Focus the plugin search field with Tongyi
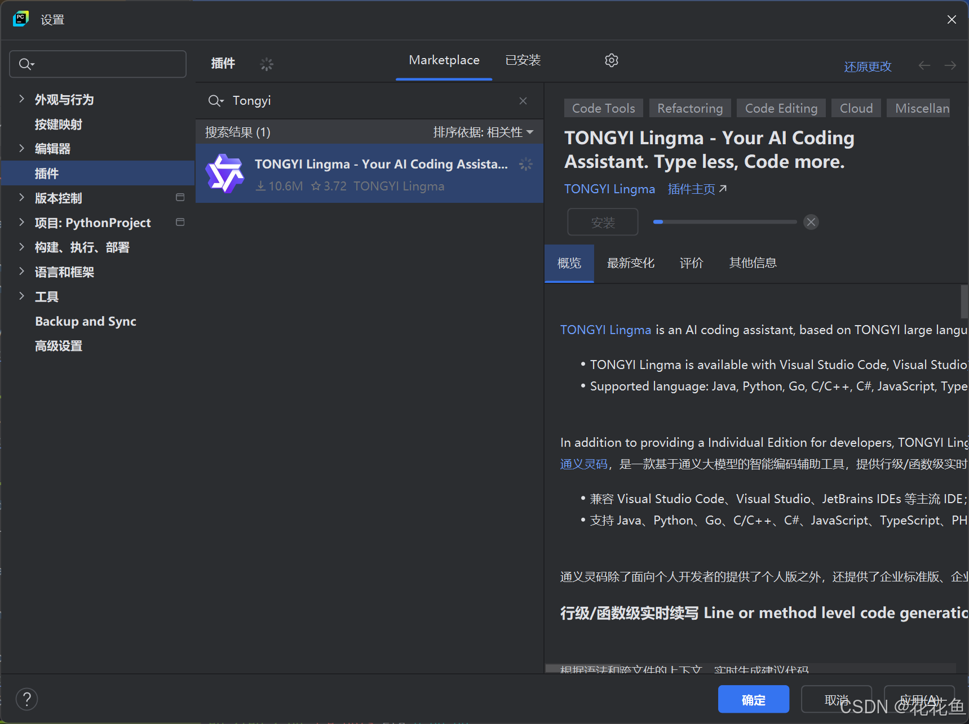The width and height of the screenshot is (969, 724). pos(369,101)
